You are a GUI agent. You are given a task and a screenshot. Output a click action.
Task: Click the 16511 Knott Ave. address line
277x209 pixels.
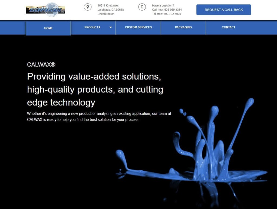coord(108,6)
